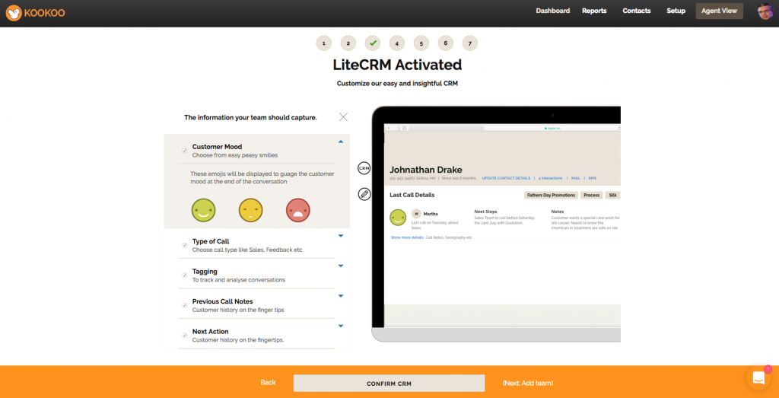The image size is (779, 398).
Task: Click the Last Call Details heading
Action: click(x=412, y=195)
